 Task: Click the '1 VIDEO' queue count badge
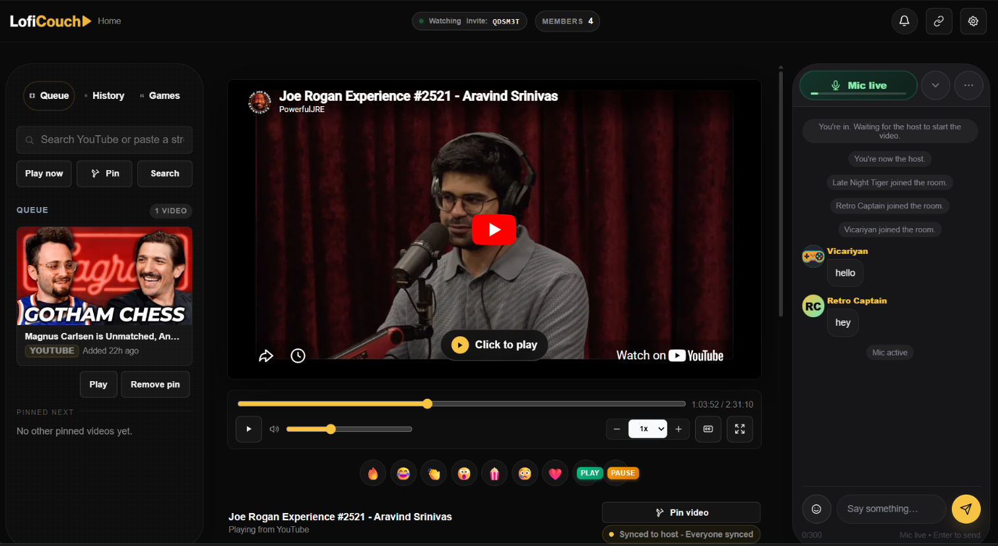pos(170,211)
